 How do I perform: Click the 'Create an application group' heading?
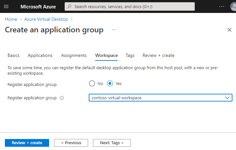click(54, 30)
